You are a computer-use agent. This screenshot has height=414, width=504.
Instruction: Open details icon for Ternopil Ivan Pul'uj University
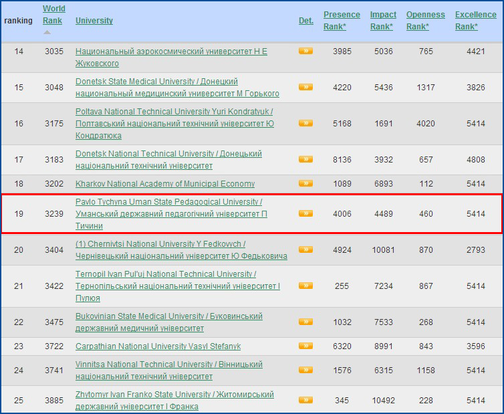pyautogui.click(x=305, y=286)
